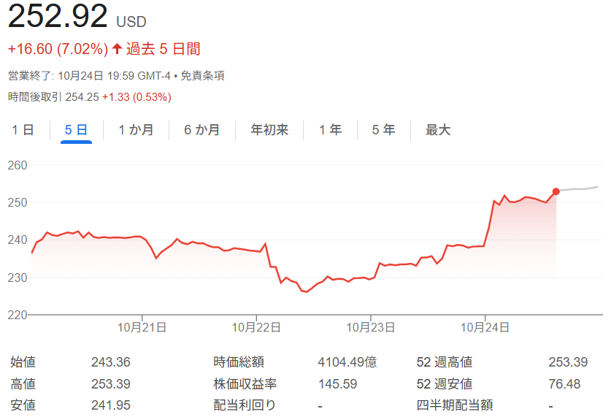
Task: Open the 1年 chart view
Action: click(x=330, y=130)
